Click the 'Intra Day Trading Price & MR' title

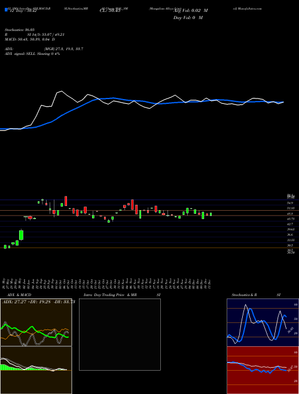point(110,295)
